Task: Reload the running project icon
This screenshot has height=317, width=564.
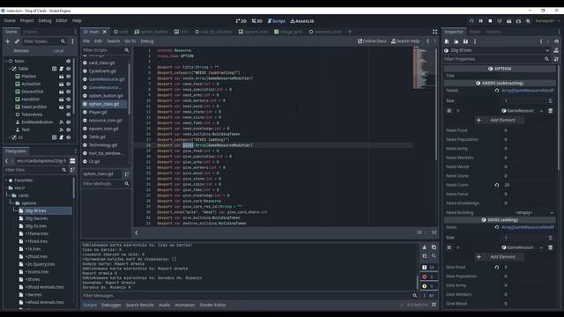Action: [471, 21]
